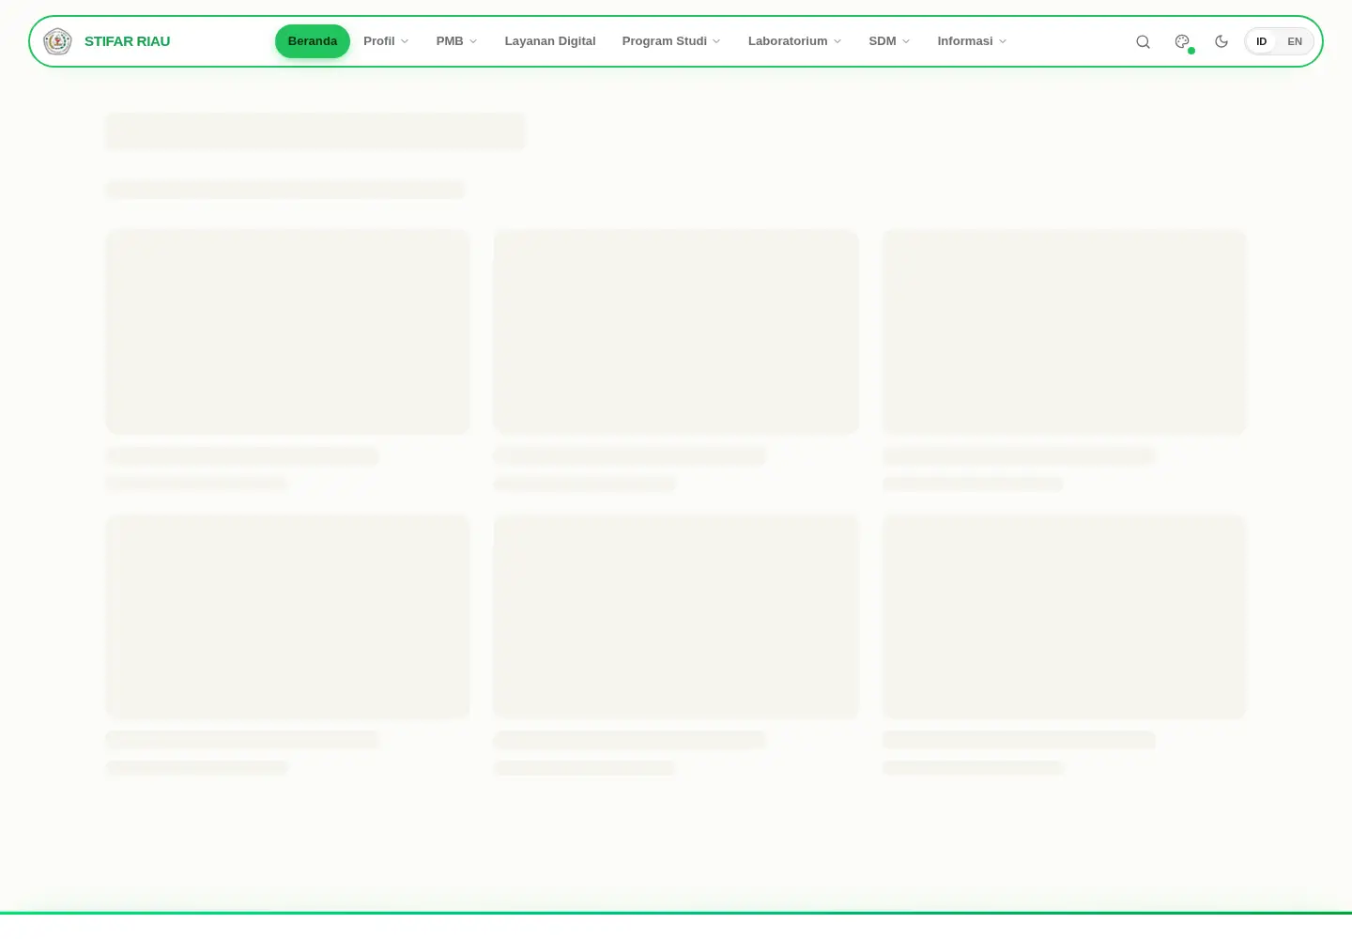The height and width of the screenshot is (939, 1352).
Task: Expand the Program Studi dropdown
Action: click(x=671, y=41)
